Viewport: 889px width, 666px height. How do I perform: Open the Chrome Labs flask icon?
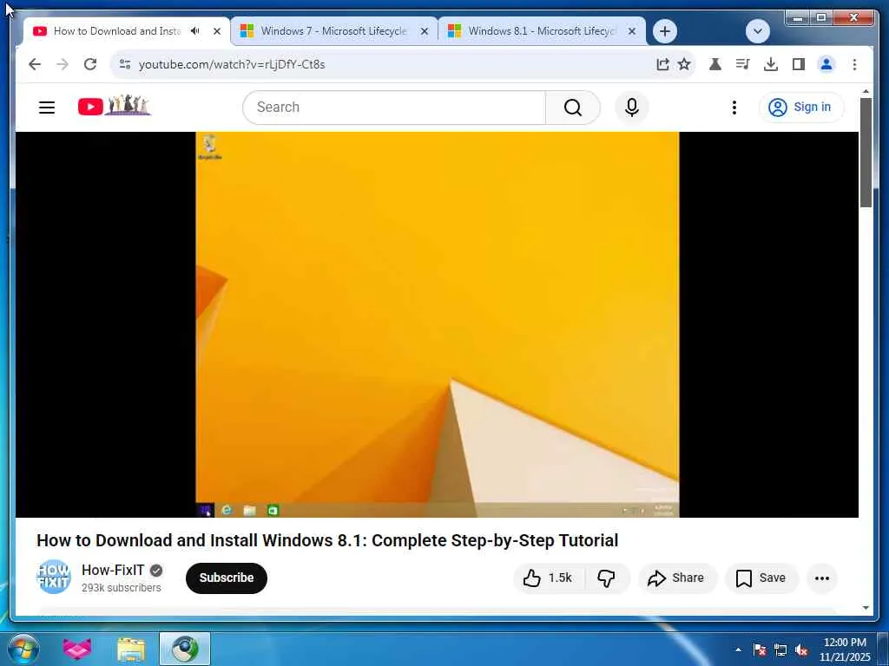[x=715, y=64]
